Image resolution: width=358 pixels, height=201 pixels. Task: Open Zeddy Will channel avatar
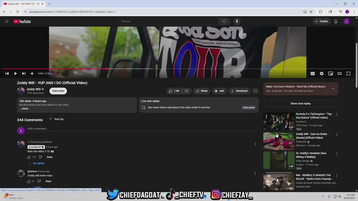click(21, 91)
